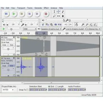
Task: Open the Chirp track name menu
Action: [x=9, y=37]
